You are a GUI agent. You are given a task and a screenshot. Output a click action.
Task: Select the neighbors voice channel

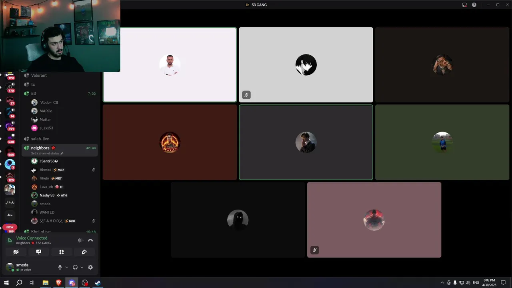60,150
